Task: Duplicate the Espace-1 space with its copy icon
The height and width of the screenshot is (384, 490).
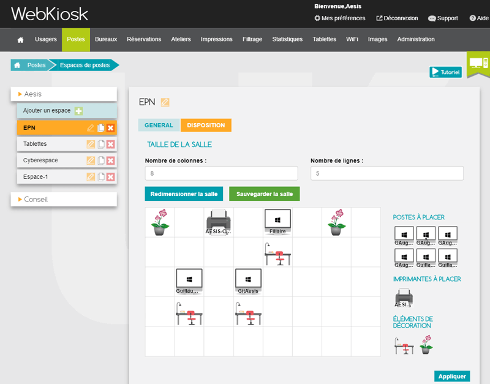Action: click(100, 177)
